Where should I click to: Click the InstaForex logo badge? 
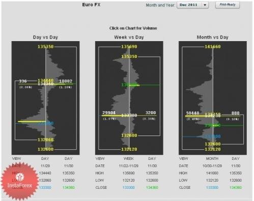pos(20,181)
